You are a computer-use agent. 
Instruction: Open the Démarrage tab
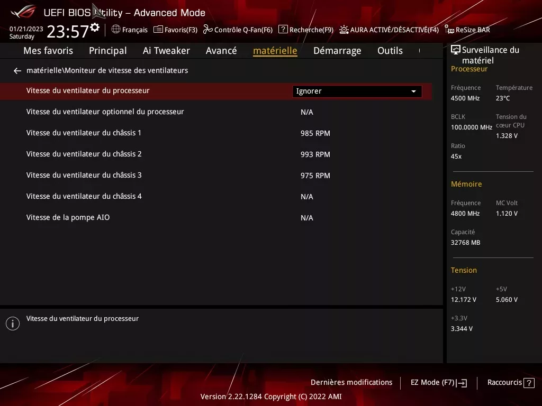pos(337,50)
